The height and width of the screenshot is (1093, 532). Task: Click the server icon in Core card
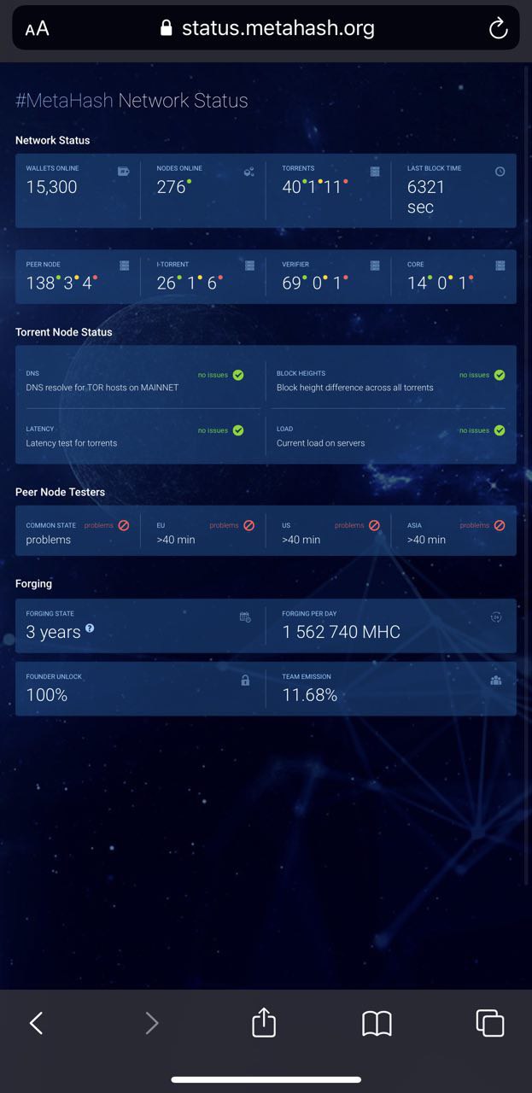point(500,266)
